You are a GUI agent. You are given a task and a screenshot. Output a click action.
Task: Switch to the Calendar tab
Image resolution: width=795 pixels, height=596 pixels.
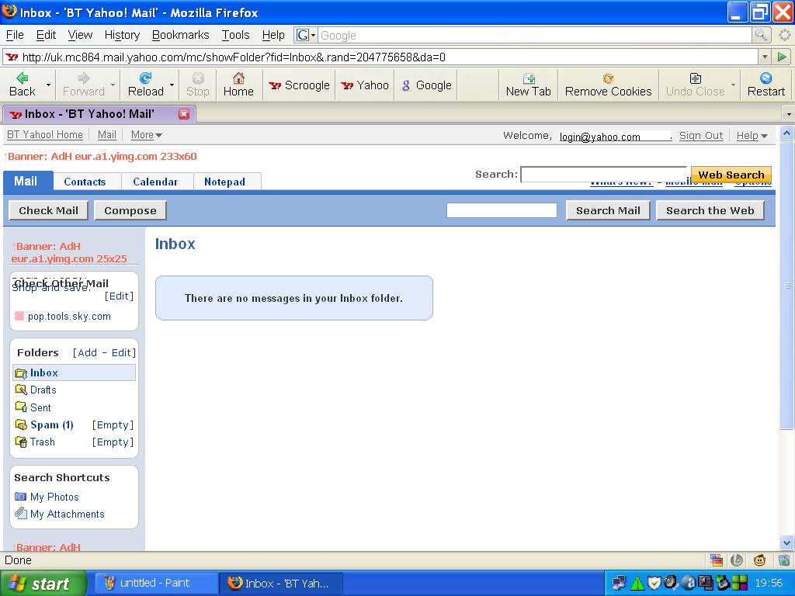(x=155, y=182)
